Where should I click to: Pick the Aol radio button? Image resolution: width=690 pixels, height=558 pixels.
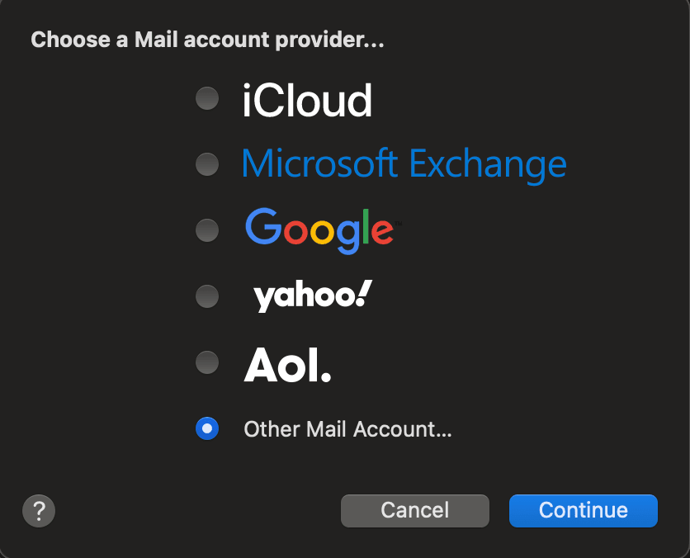coord(207,362)
